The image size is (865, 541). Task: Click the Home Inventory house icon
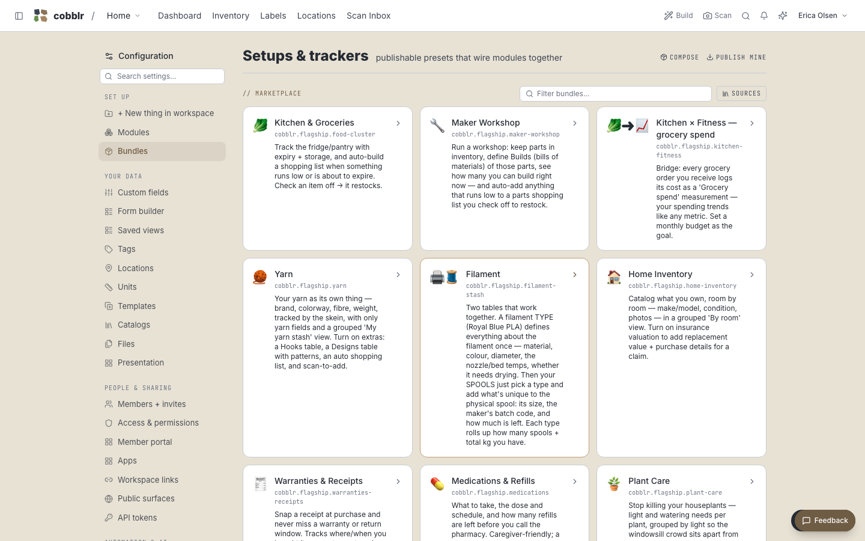click(x=614, y=277)
